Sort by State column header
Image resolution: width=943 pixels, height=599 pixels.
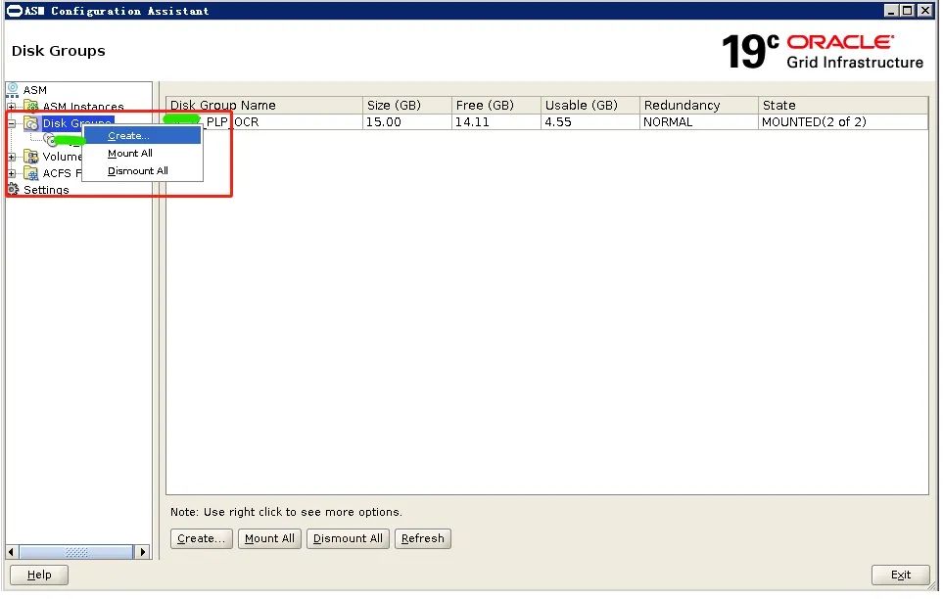843,106
